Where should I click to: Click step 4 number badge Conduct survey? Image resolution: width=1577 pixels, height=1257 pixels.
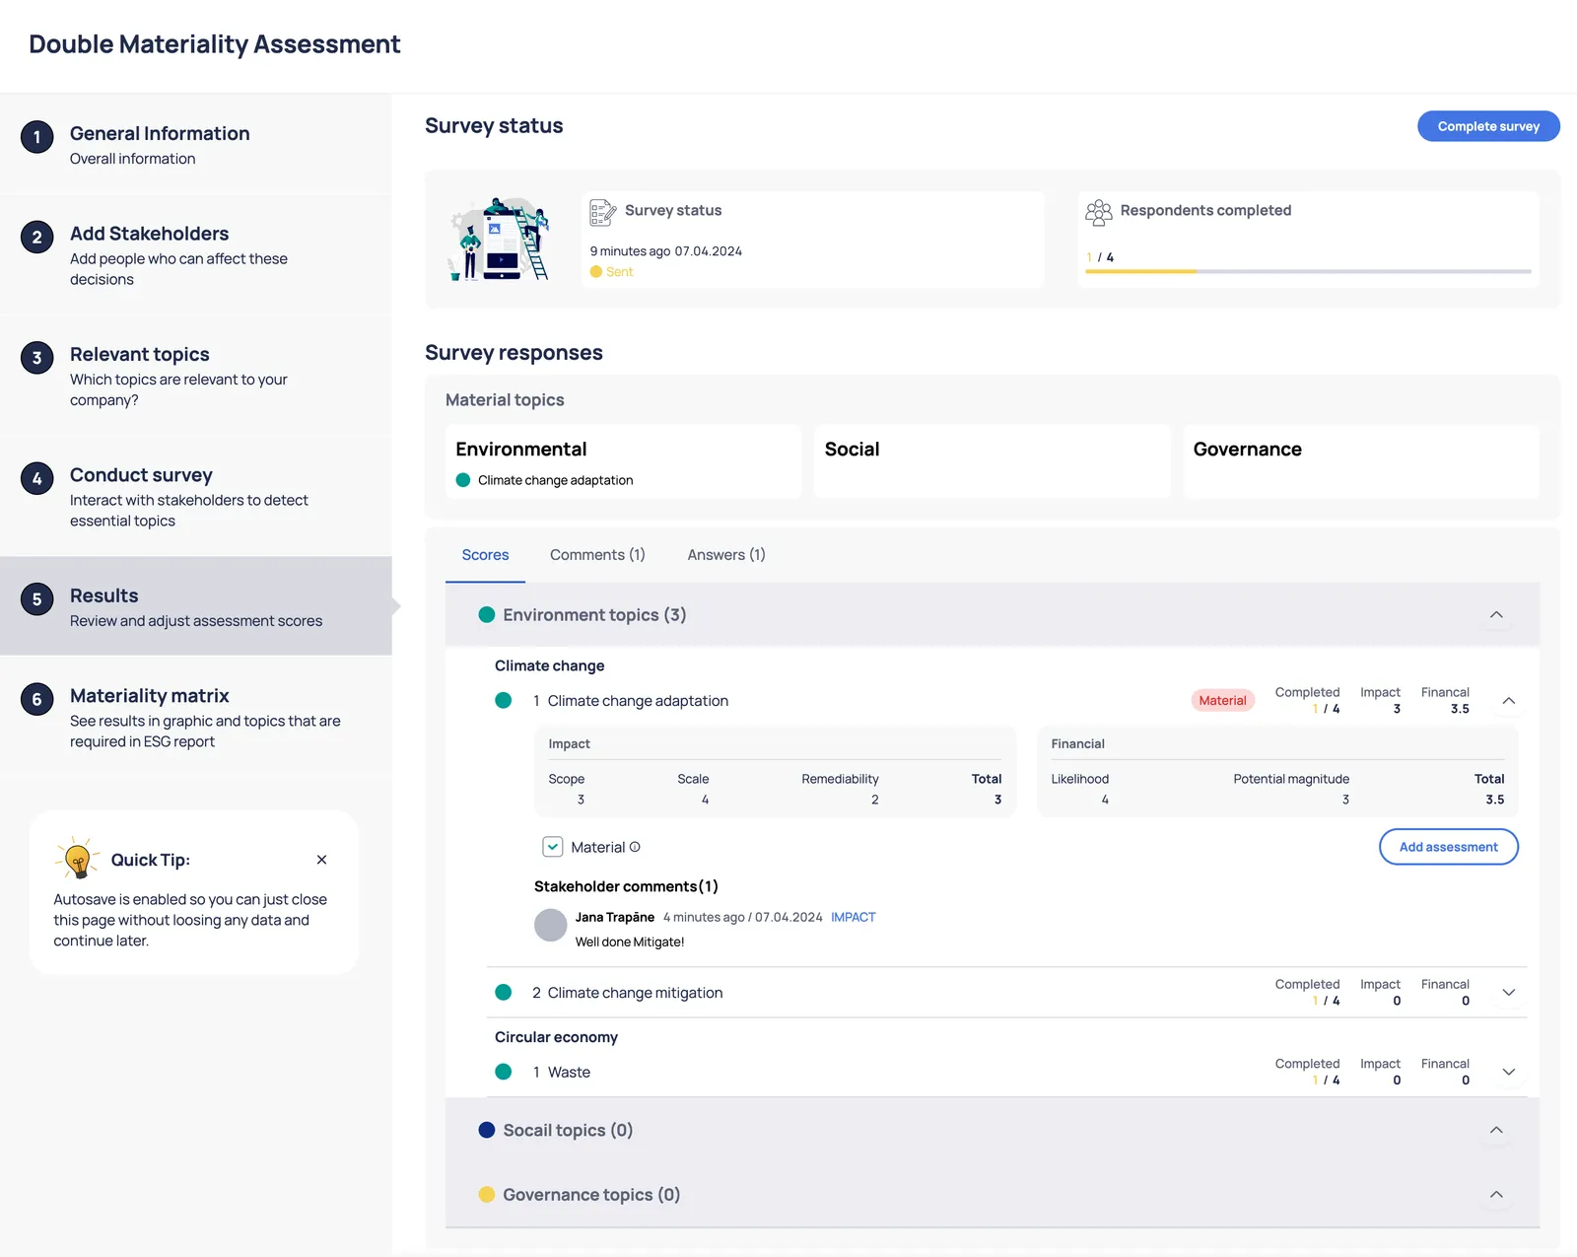click(x=36, y=479)
